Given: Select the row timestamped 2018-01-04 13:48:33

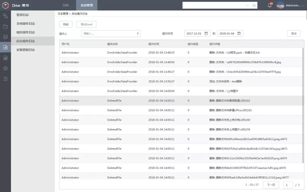Looking at the screenshot, I should [181, 52].
